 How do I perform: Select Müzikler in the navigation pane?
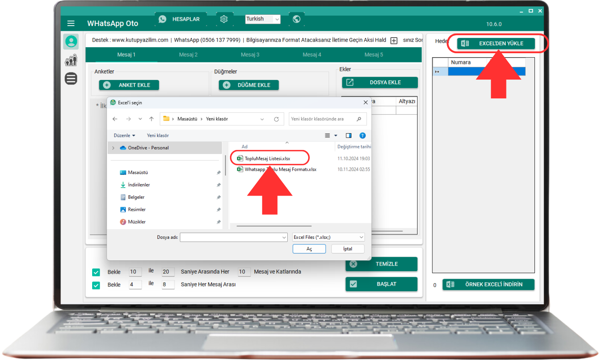(137, 222)
